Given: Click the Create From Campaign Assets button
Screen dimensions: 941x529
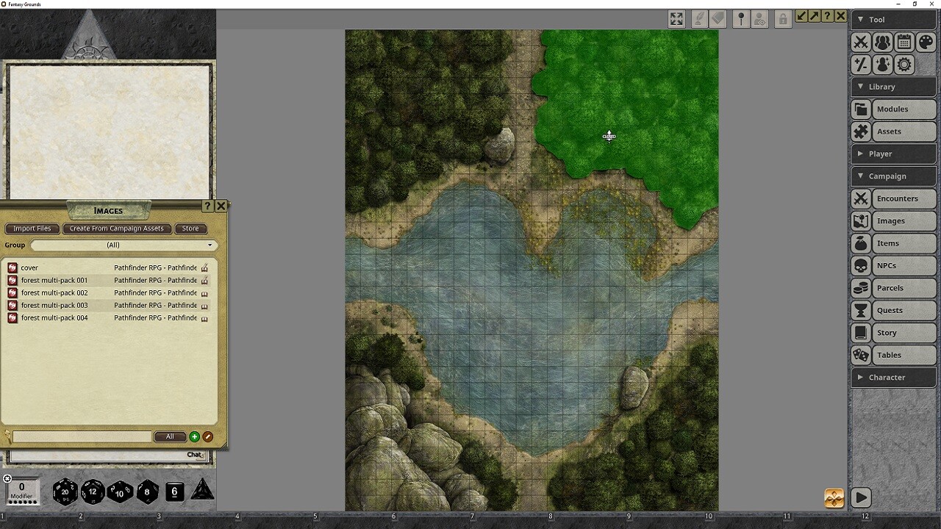Looking at the screenshot, I should [x=116, y=228].
